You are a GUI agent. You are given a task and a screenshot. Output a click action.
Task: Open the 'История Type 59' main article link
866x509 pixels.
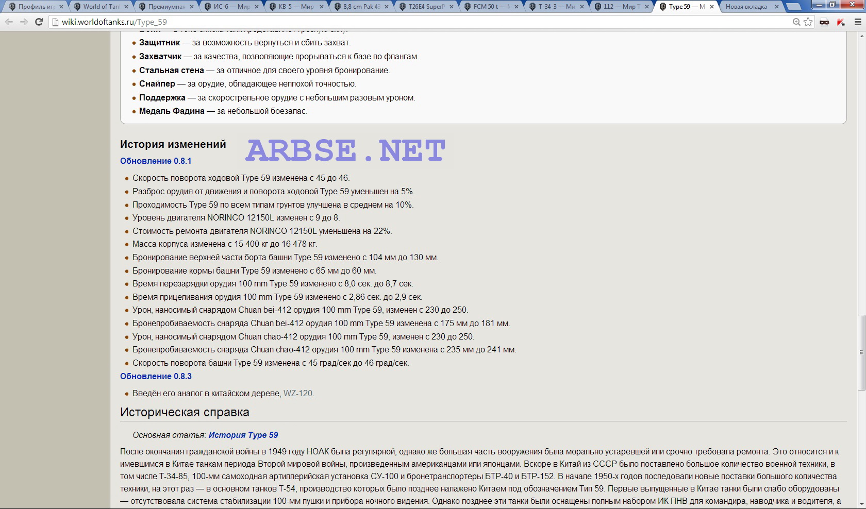coord(243,435)
